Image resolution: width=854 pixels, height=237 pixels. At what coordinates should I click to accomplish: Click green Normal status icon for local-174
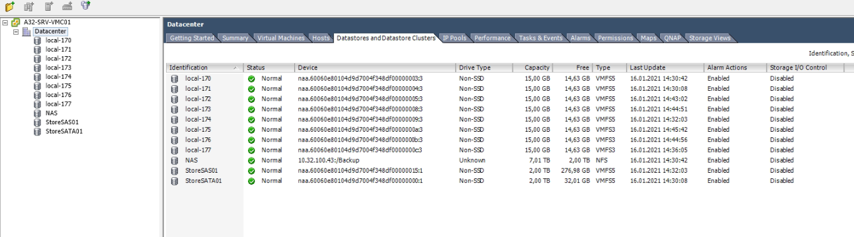pos(251,119)
